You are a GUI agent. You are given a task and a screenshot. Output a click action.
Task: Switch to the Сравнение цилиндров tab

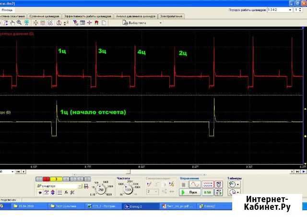tap(45, 16)
